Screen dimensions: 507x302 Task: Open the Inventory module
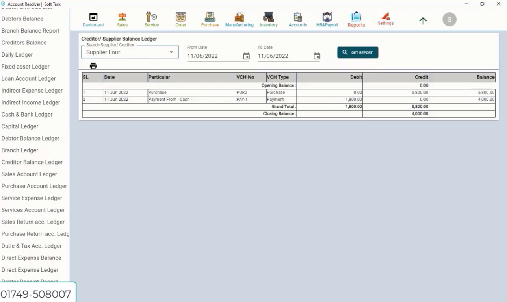tap(268, 19)
